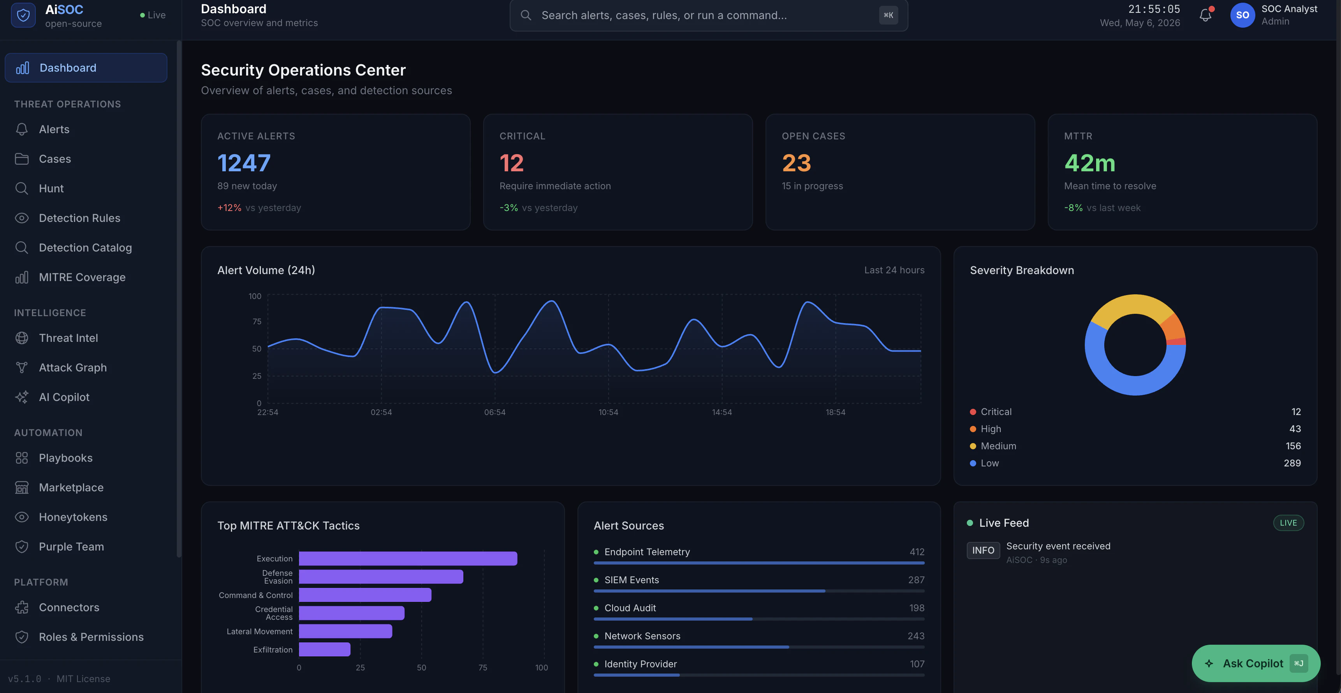Click the Low severity legend row
This screenshot has height=693, width=1341.
[x=1135, y=463]
